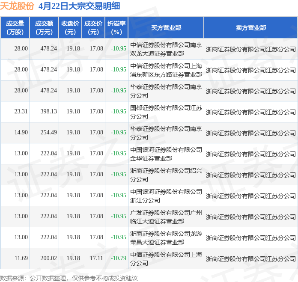Click the volume value 14.90

pos(21,132)
